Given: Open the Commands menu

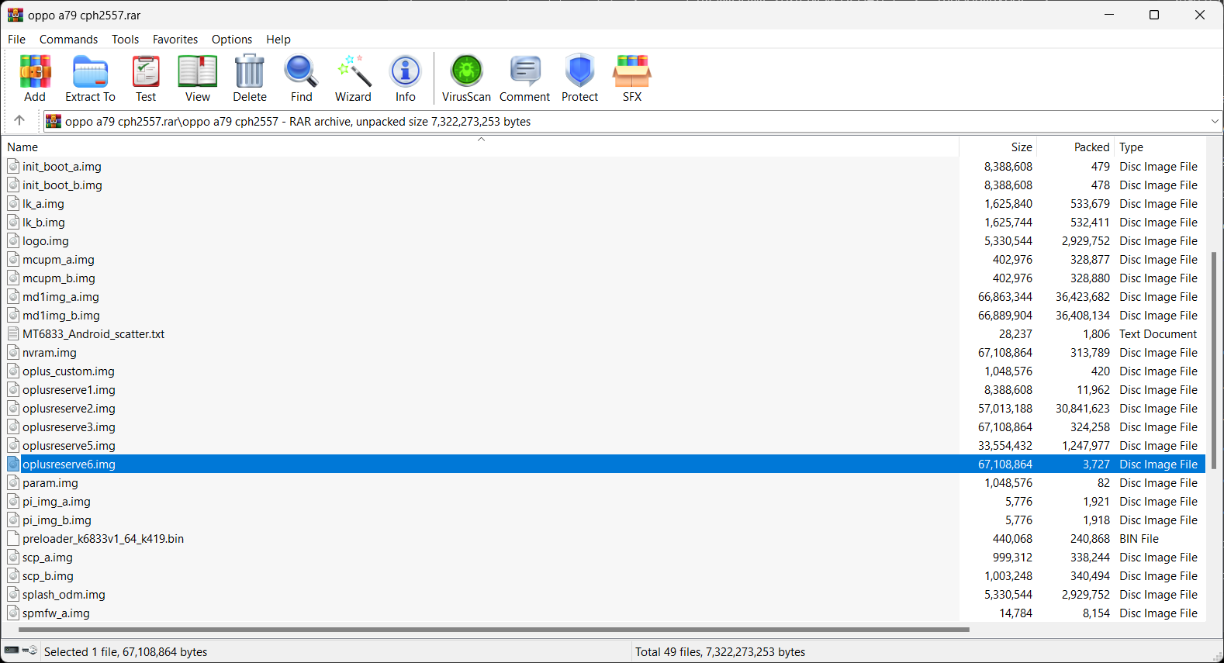Looking at the screenshot, I should coord(69,40).
